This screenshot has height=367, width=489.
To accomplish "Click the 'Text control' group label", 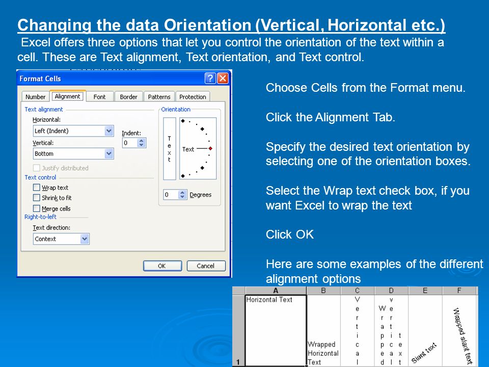I will tap(40, 177).
